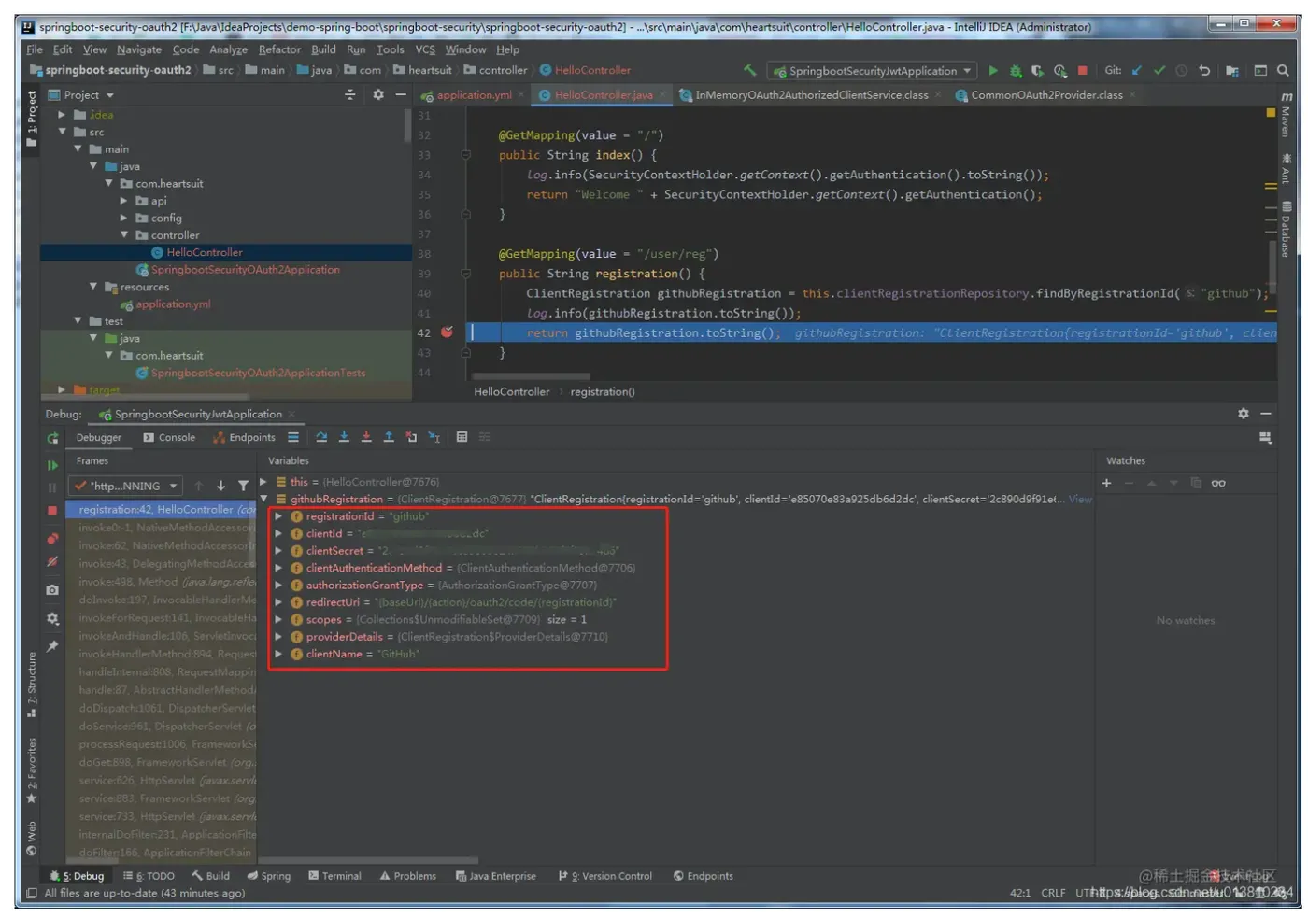Collapse the githubRegistration variable node
Screen dimensions: 1308x918
pos(264,499)
